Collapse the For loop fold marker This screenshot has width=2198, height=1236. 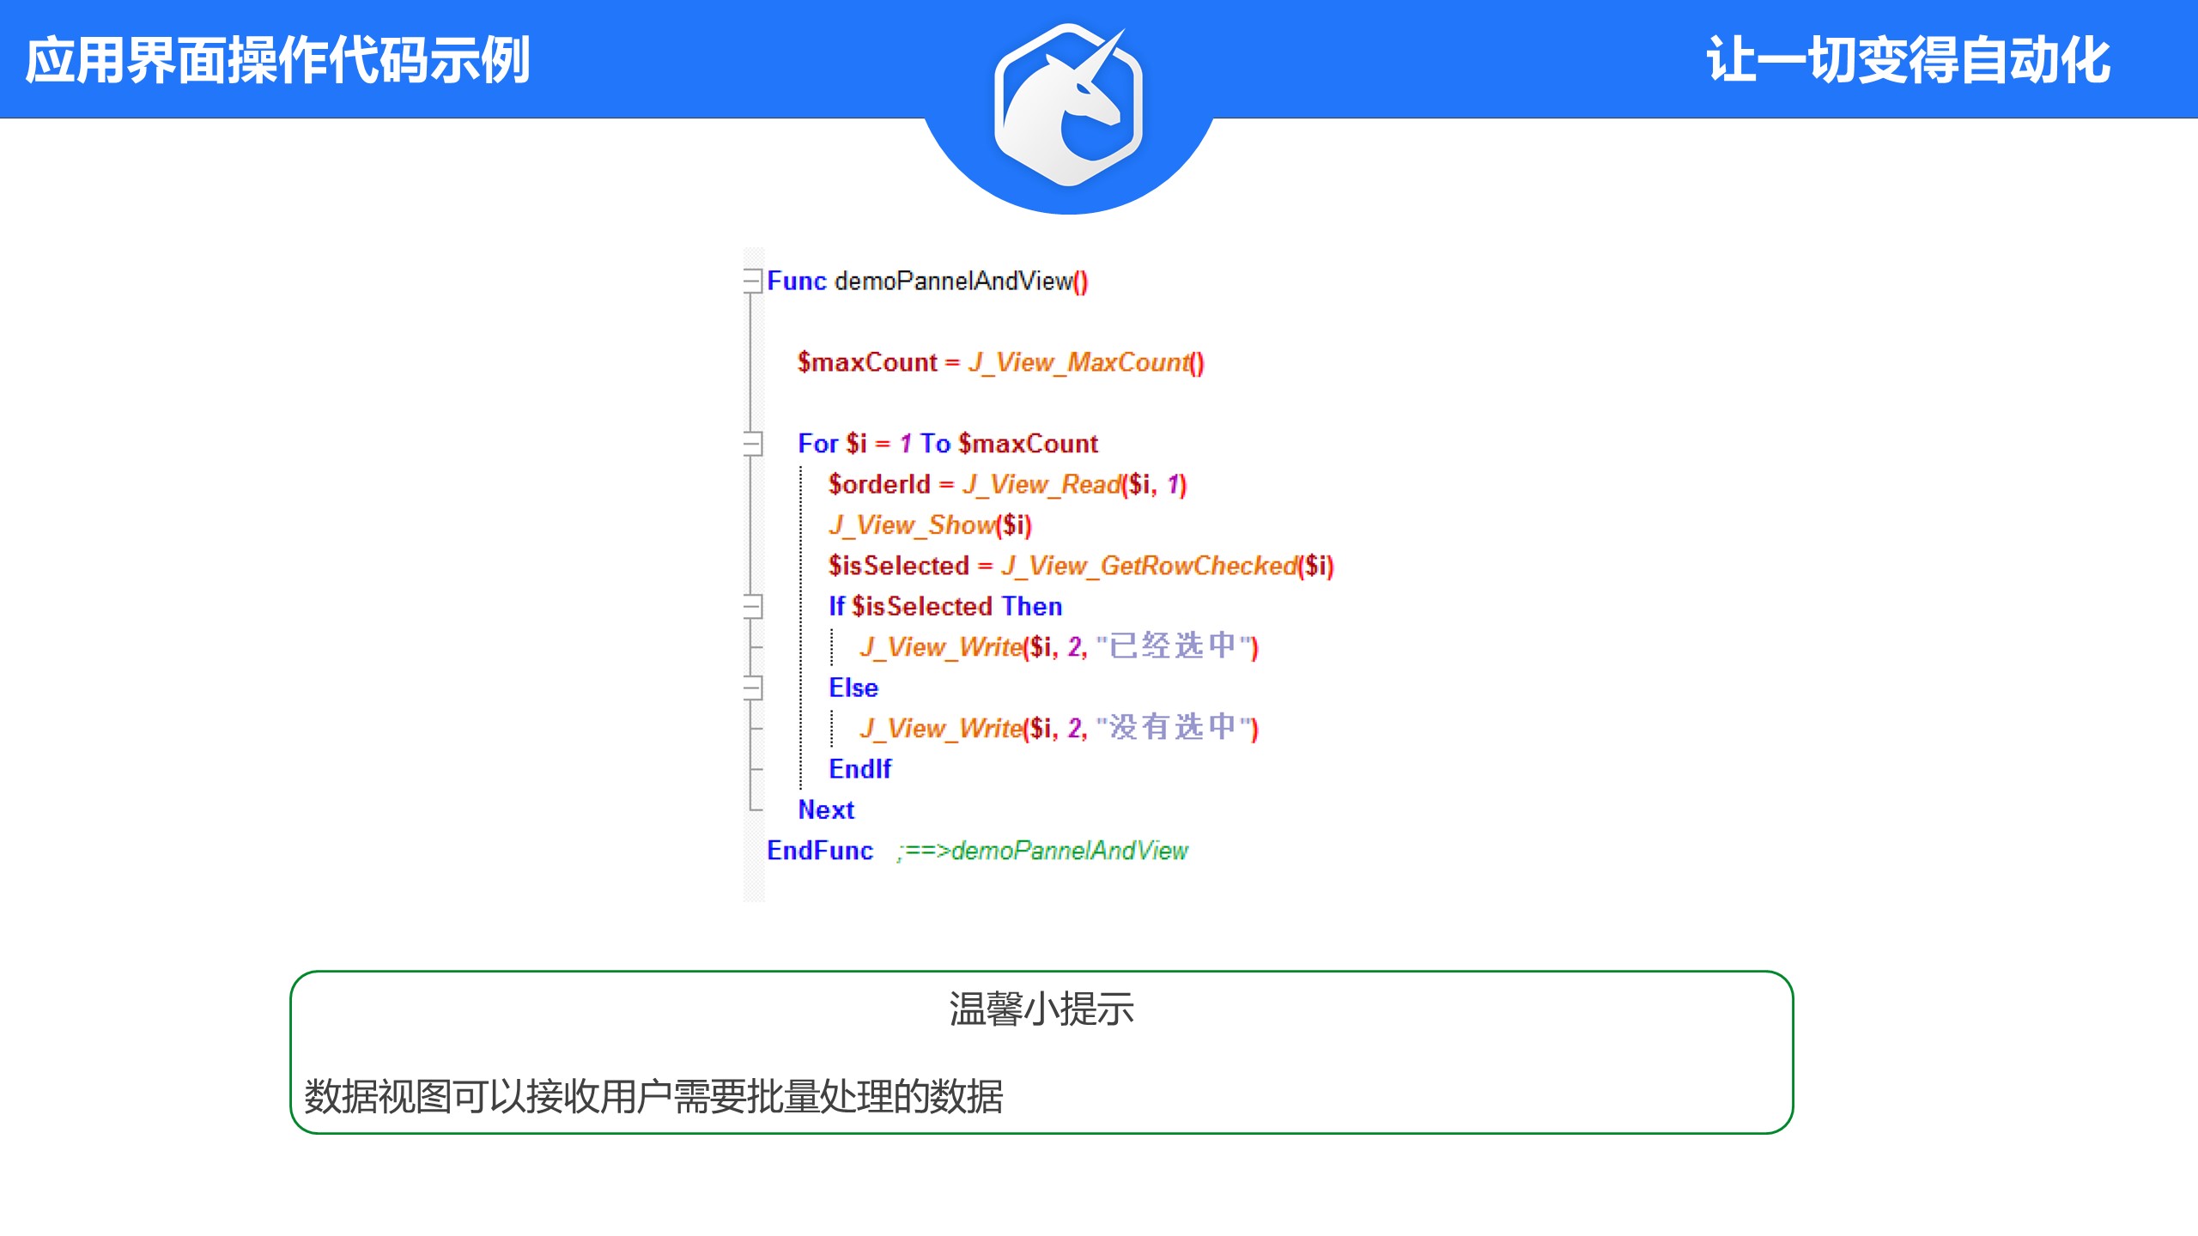pos(753,443)
